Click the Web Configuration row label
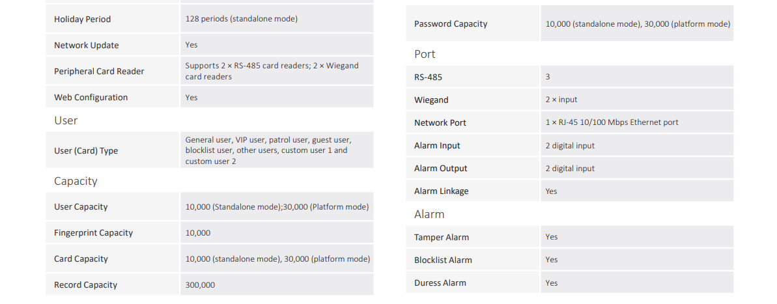Viewport: 777px width, 304px height. (91, 97)
